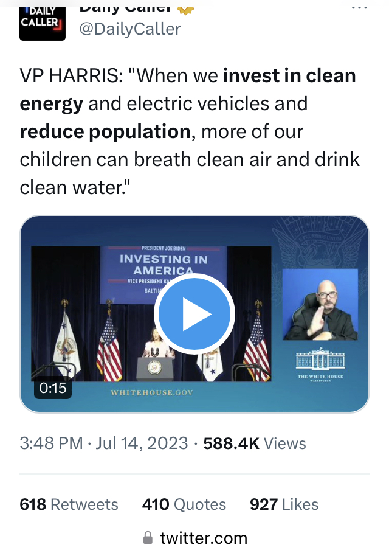Tap the WHITEHOUSE.GOV text in the video

pos(151,392)
